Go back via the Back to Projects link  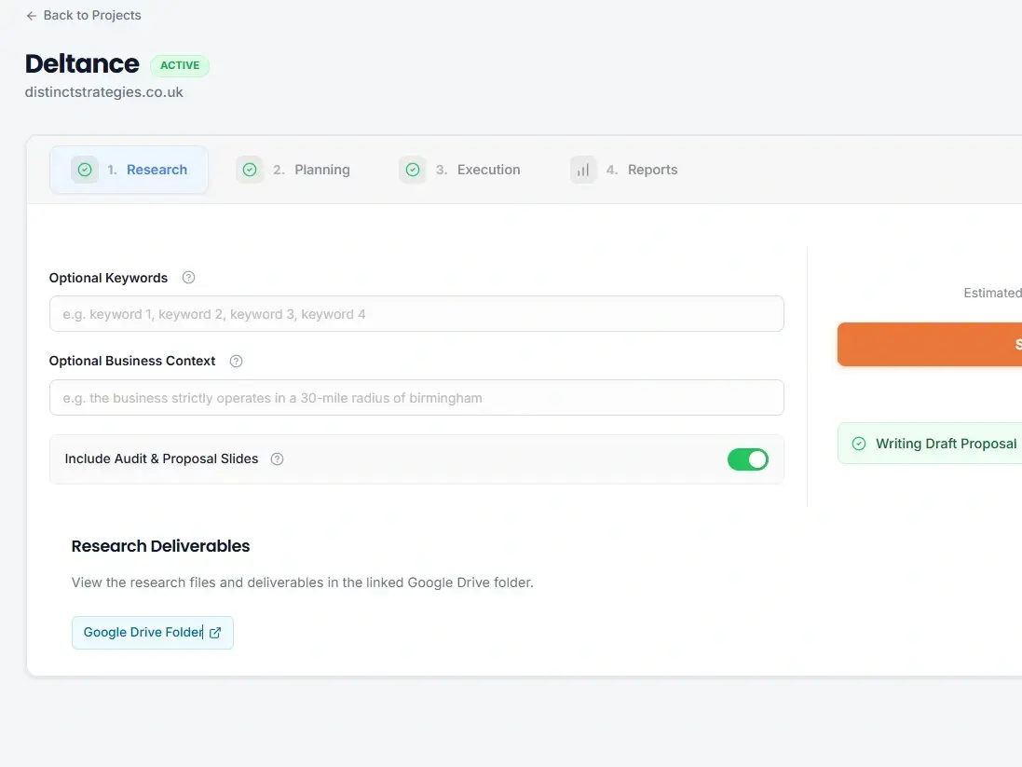[x=91, y=16]
